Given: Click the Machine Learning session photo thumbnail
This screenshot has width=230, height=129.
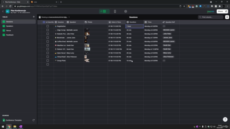Looking at the screenshot, I should (87, 46).
